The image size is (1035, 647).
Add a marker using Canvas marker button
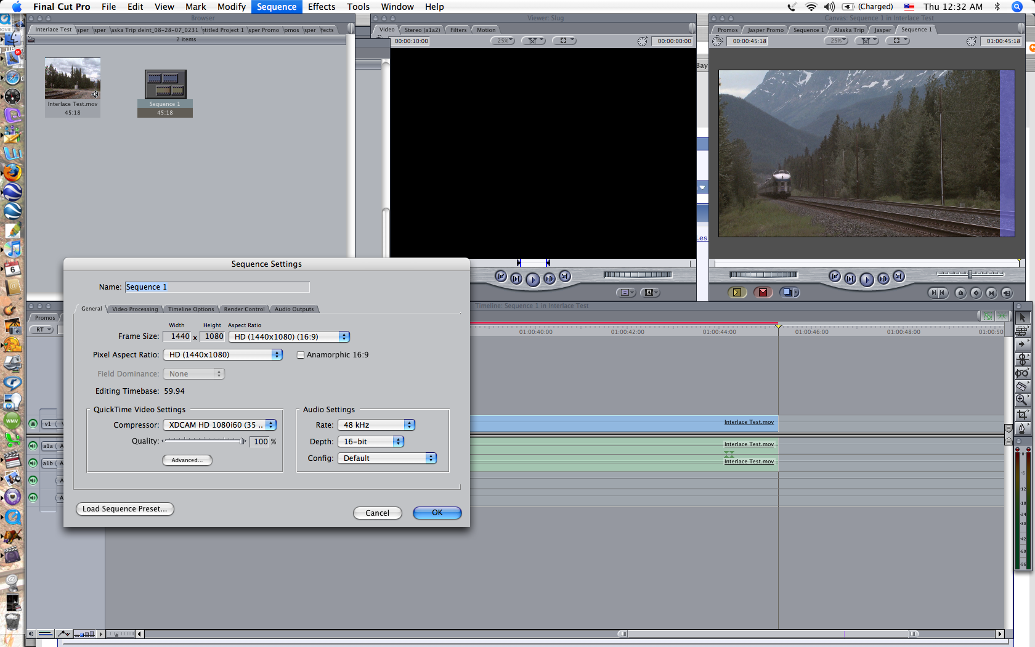[960, 293]
